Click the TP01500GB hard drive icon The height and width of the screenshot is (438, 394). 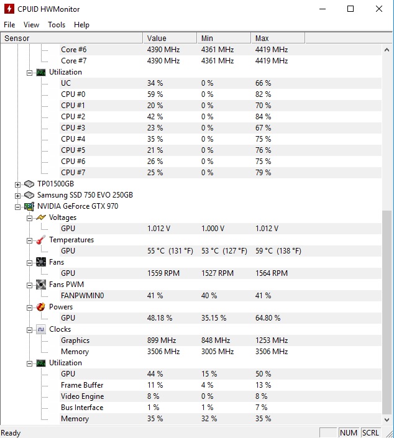click(x=29, y=184)
